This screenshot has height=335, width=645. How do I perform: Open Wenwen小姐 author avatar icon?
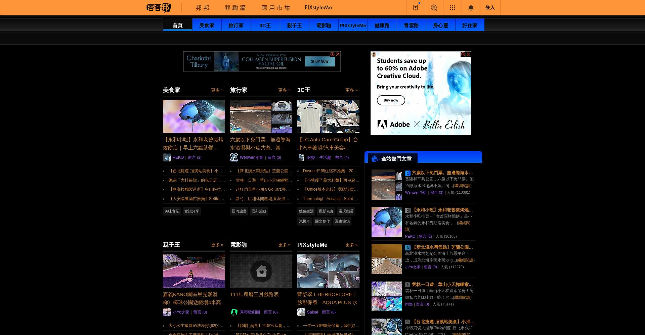tap(234, 157)
